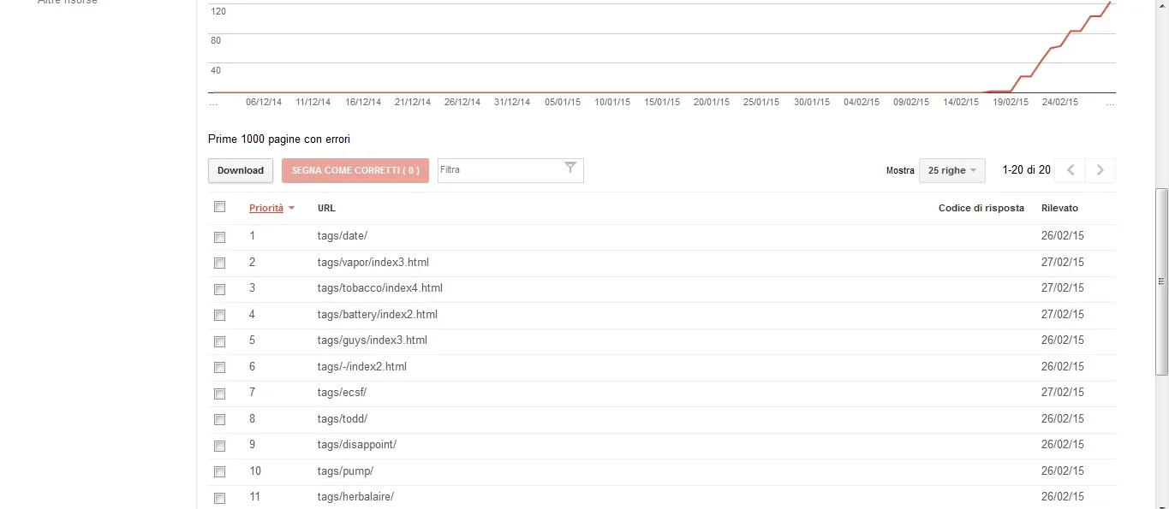Focus the Filtra input field
1169x509 pixels.
[x=510, y=170]
